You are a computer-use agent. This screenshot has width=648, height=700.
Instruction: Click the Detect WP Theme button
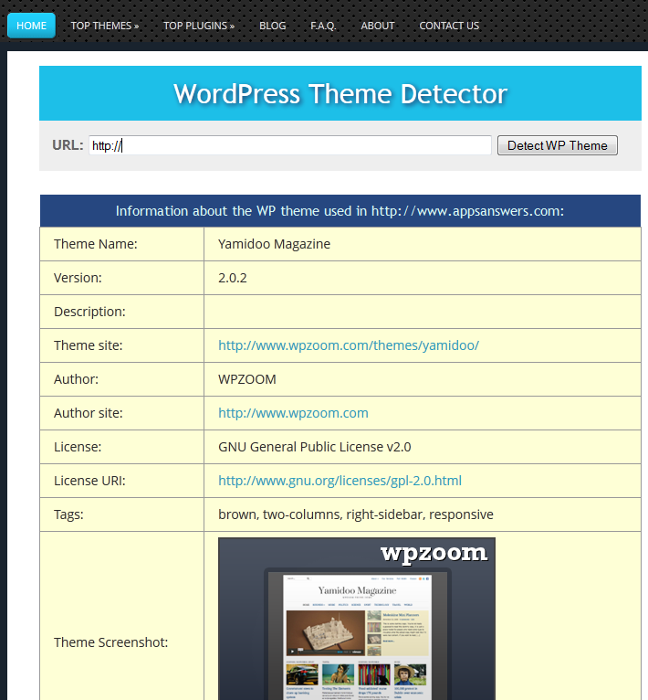[557, 145]
